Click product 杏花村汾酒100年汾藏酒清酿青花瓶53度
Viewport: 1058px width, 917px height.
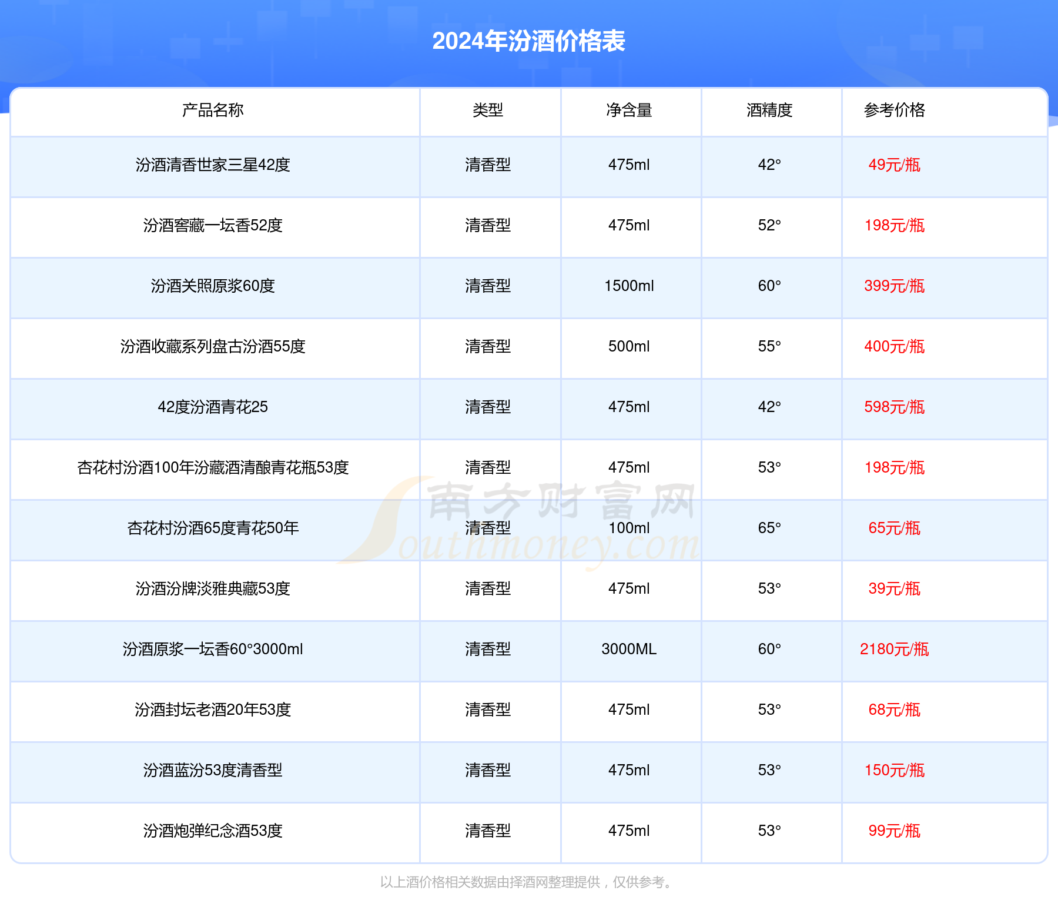[213, 467]
